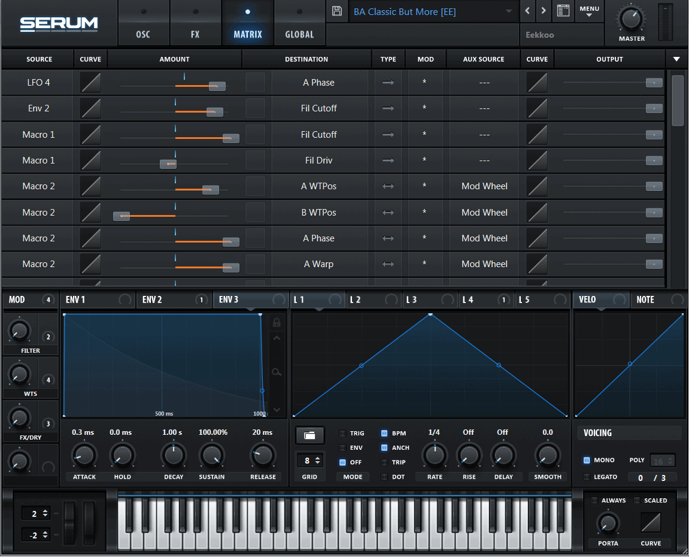Viewport: 689px width, 557px height.
Task: Switch to the OSC tab
Action: [x=143, y=23]
